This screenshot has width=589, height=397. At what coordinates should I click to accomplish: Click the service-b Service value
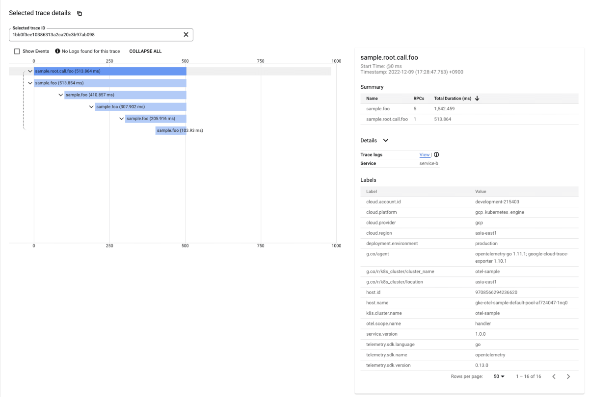(x=428, y=163)
